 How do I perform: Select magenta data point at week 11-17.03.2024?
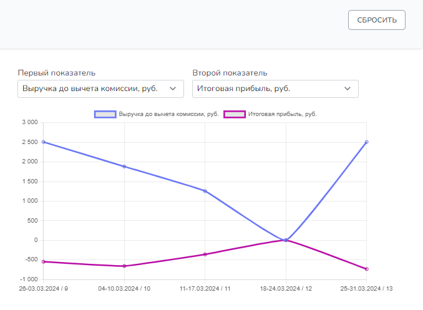pos(205,254)
